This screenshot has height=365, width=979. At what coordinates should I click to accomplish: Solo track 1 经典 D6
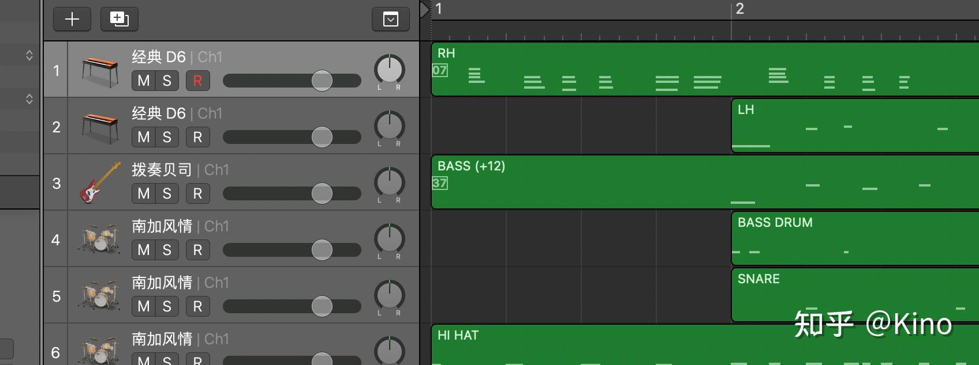pyautogui.click(x=167, y=81)
